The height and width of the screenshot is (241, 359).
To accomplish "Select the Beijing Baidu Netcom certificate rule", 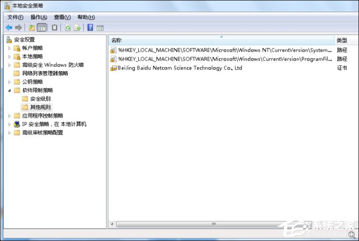I will click(180, 68).
